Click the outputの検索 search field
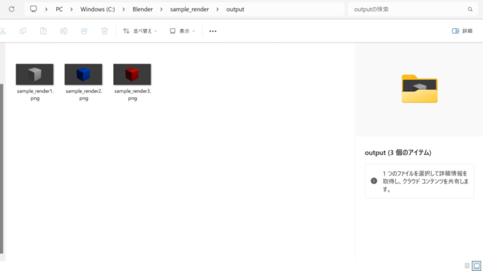This screenshot has width=483, height=271. 408,9
